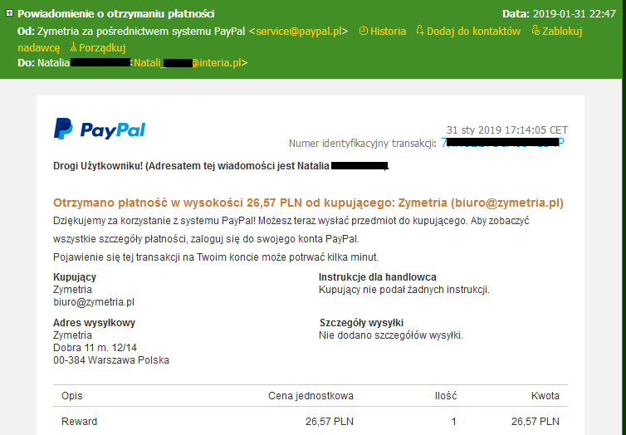
Task: Click the Kwota column header
Action: (x=545, y=396)
